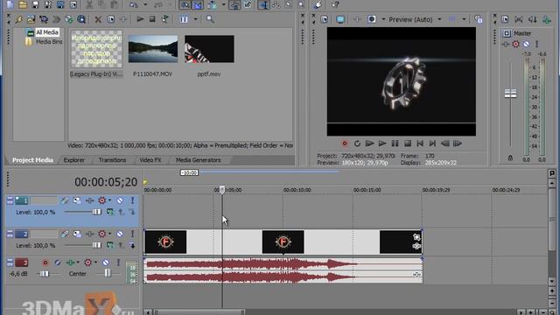Switch to the Project Media tab

(32, 160)
